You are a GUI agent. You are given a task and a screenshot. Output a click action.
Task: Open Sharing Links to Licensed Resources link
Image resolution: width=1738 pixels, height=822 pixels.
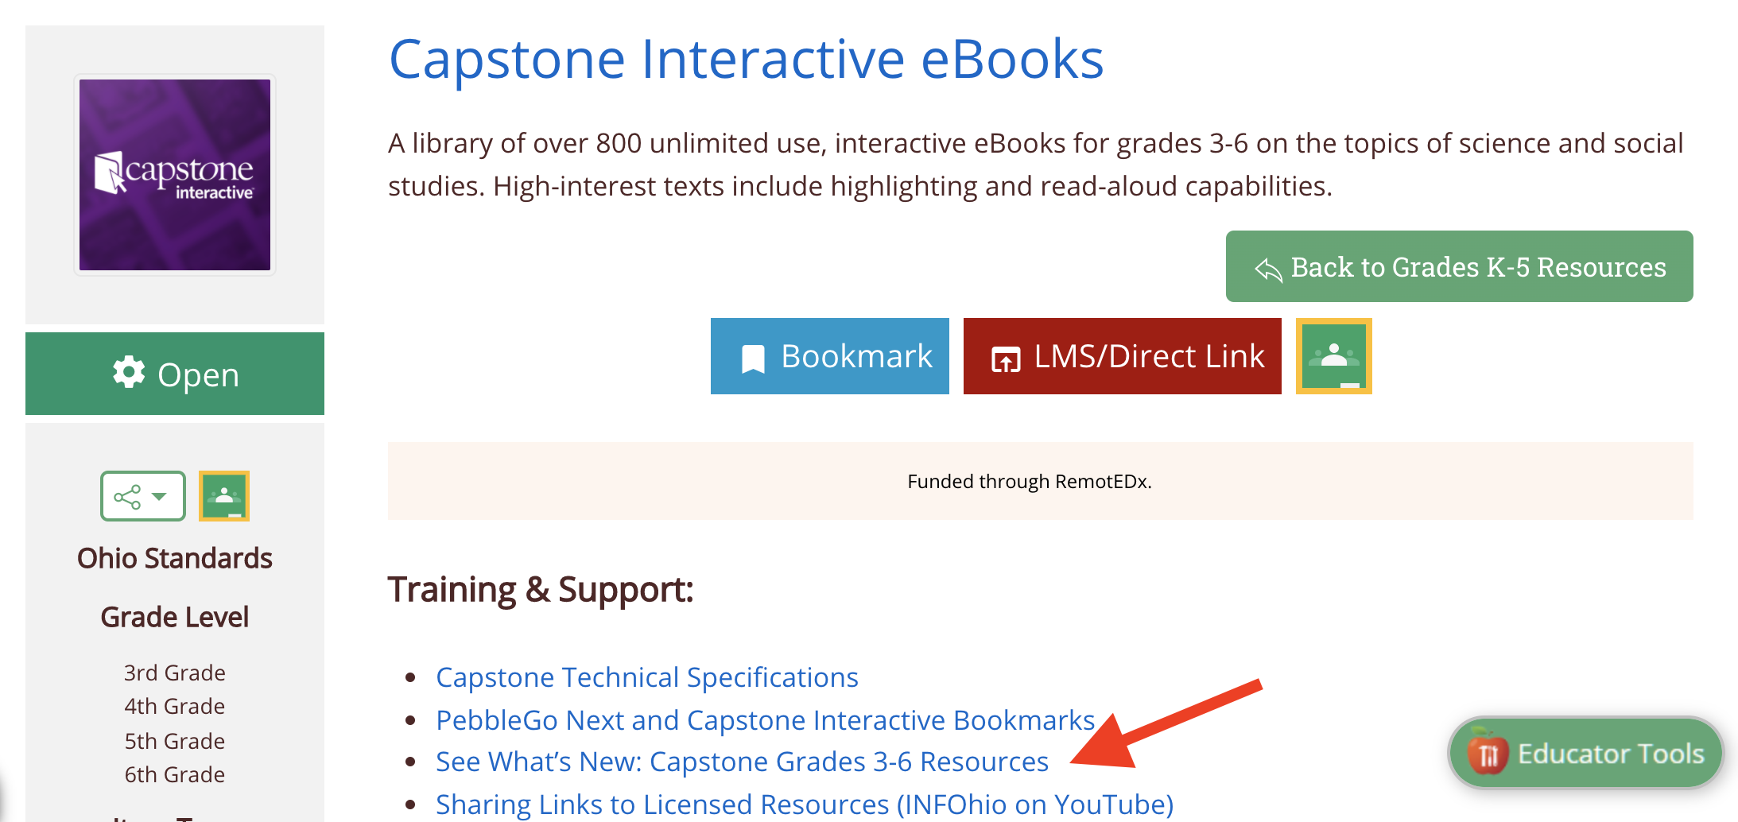point(805,805)
